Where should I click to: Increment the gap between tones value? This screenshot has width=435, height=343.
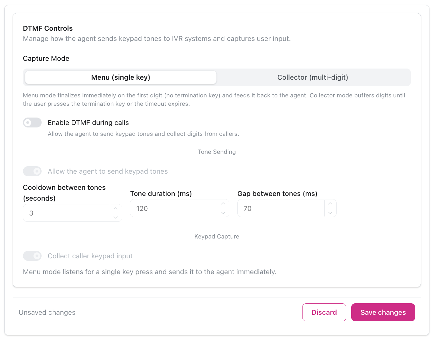tap(330, 204)
